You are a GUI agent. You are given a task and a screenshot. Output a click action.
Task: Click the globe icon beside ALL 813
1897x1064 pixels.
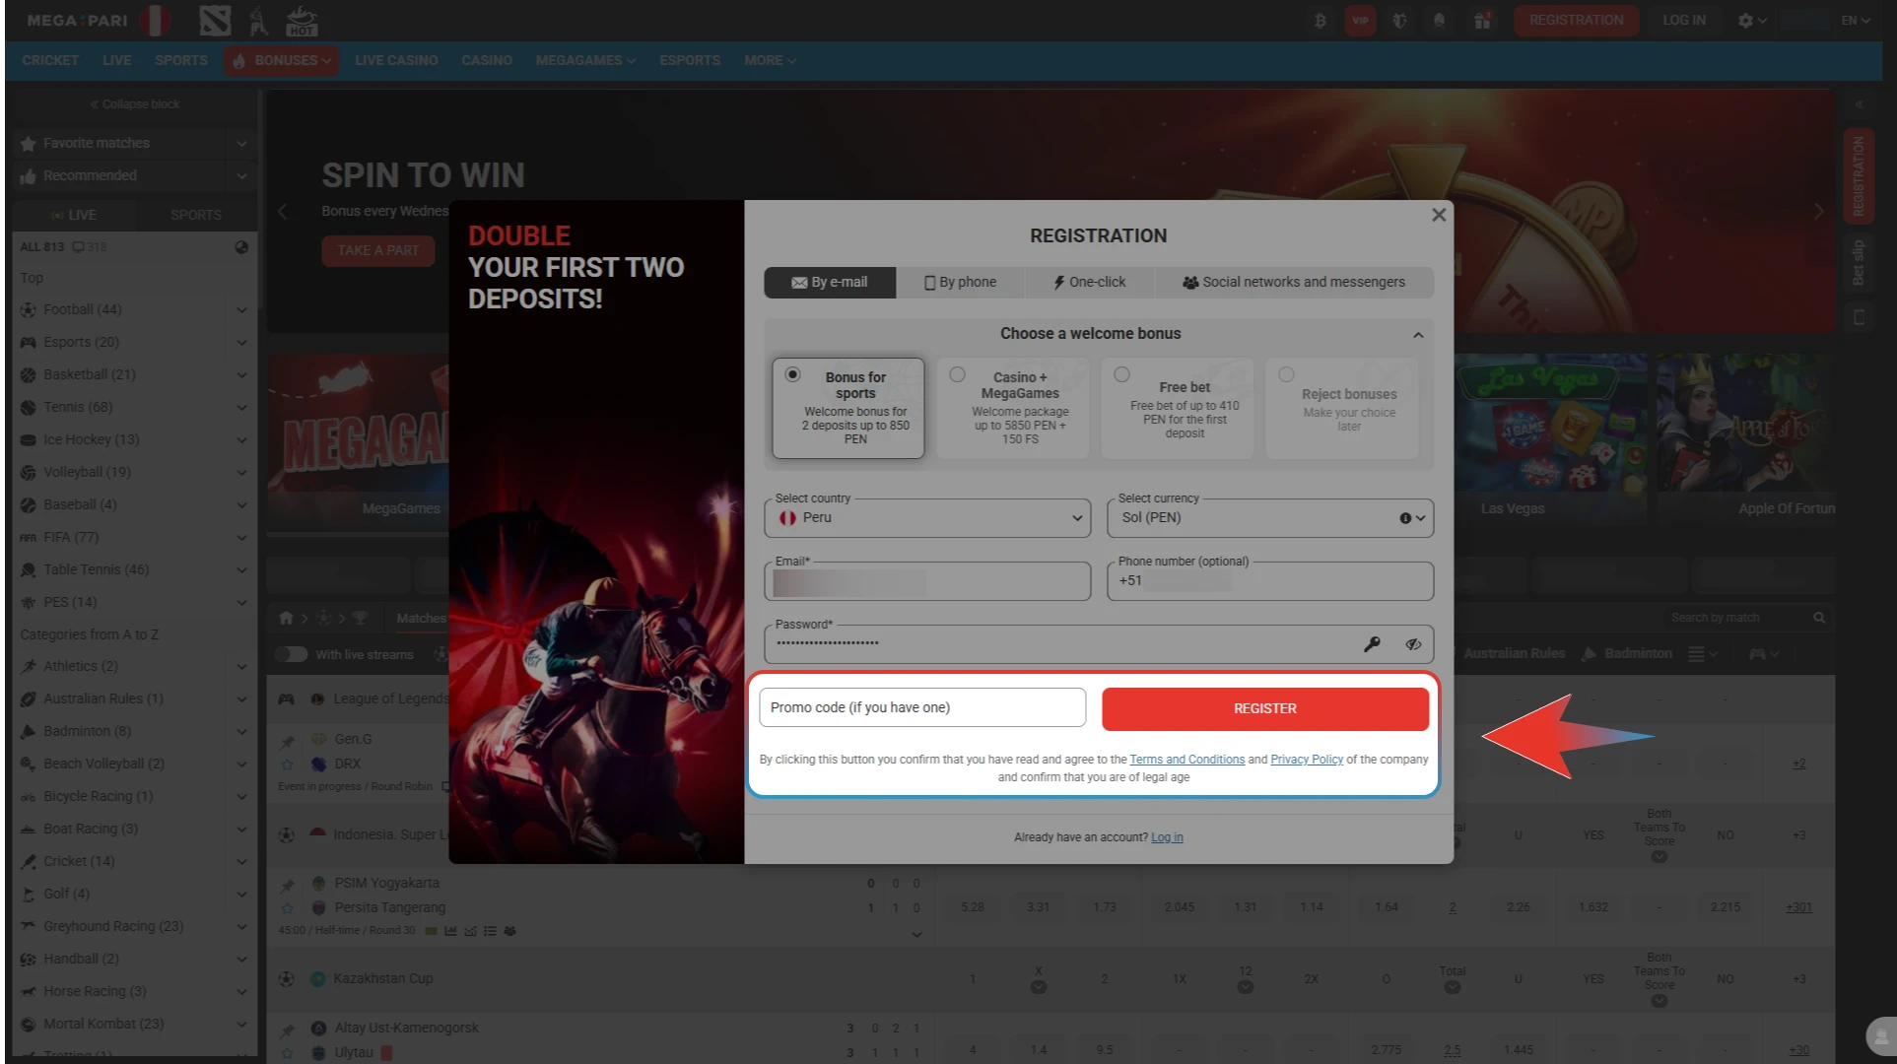(x=241, y=247)
